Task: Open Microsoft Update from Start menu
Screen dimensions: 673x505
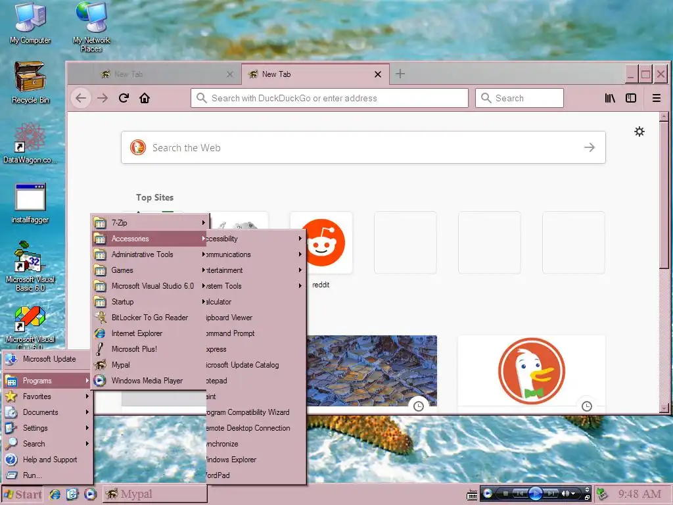Action: pos(47,359)
